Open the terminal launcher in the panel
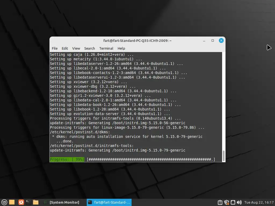 tap(28, 202)
